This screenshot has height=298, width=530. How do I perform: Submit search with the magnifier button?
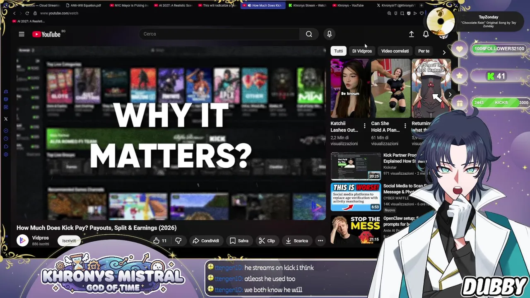click(309, 34)
